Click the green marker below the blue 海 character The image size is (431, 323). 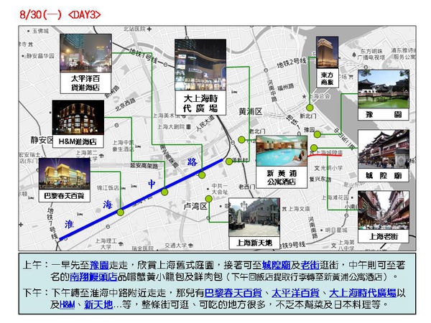[121, 212]
